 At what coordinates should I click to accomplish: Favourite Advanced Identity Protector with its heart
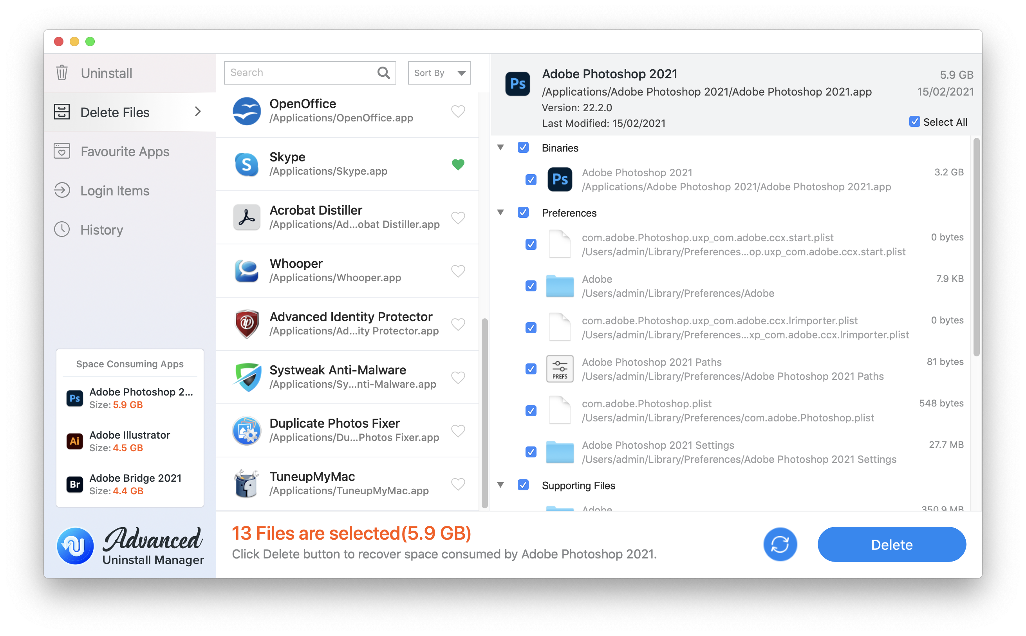click(458, 324)
